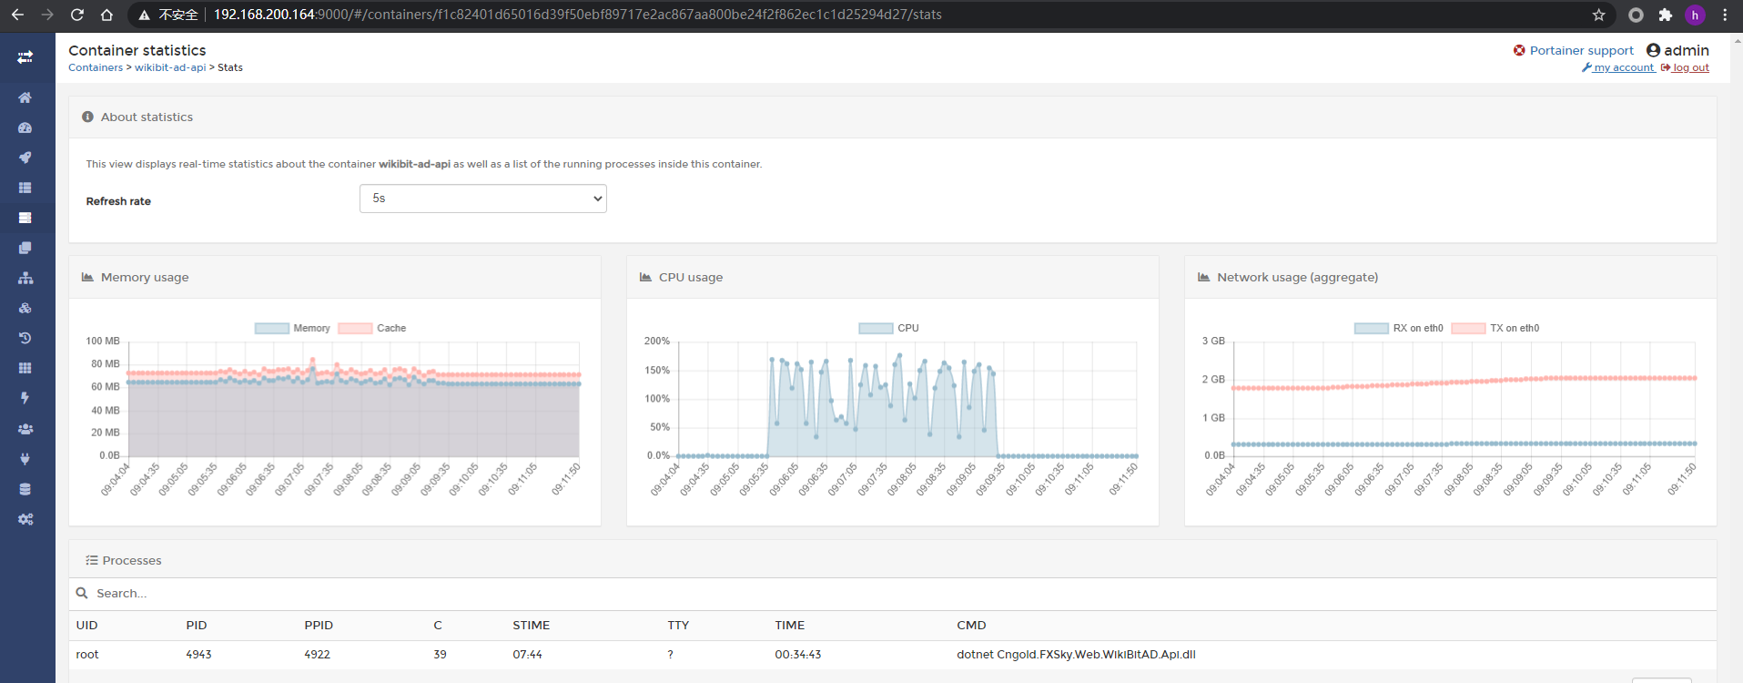
Task: Reload the page with the refresh icon
Action: pos(77,15)
